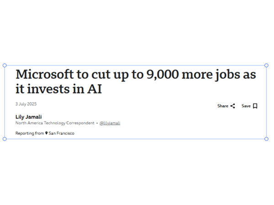Click the word jobs in the headline

[228, 75]
